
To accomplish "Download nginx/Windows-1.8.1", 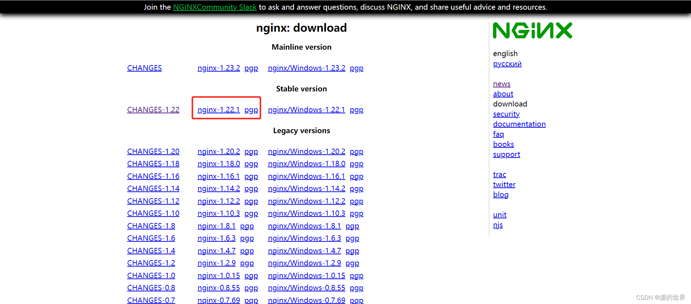I will pyautogui.click(x=304, y=226).
